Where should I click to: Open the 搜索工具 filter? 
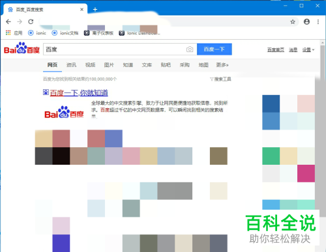click(x=220, y=79)
